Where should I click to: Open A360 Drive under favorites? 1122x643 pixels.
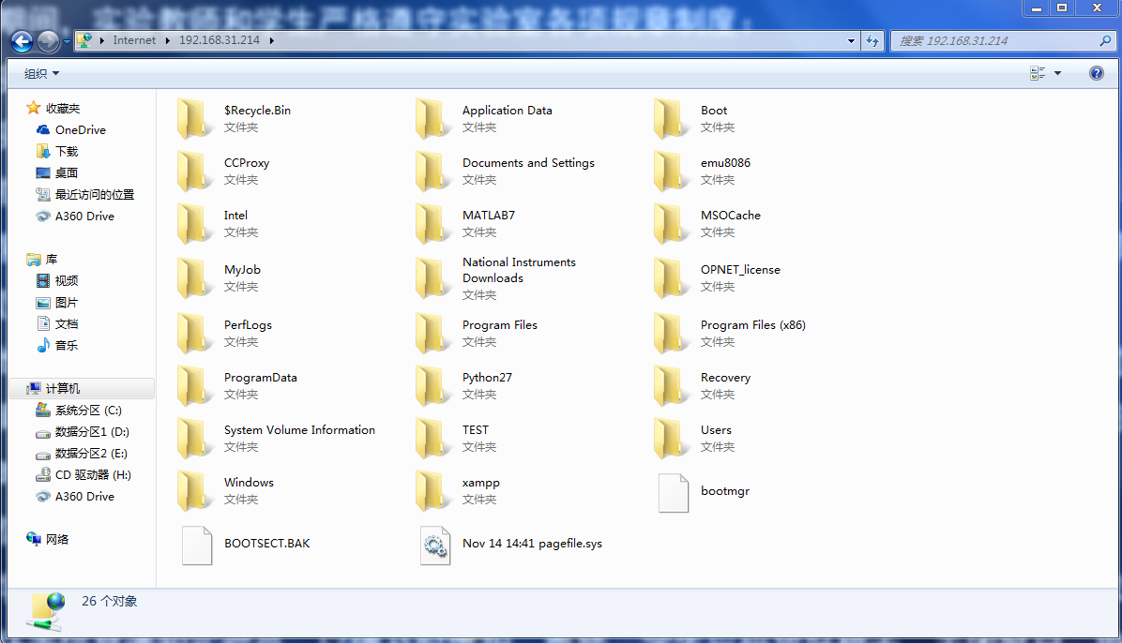pos(74,216)
